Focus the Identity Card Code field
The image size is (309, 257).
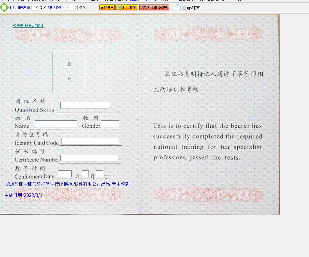coord(90,141)
